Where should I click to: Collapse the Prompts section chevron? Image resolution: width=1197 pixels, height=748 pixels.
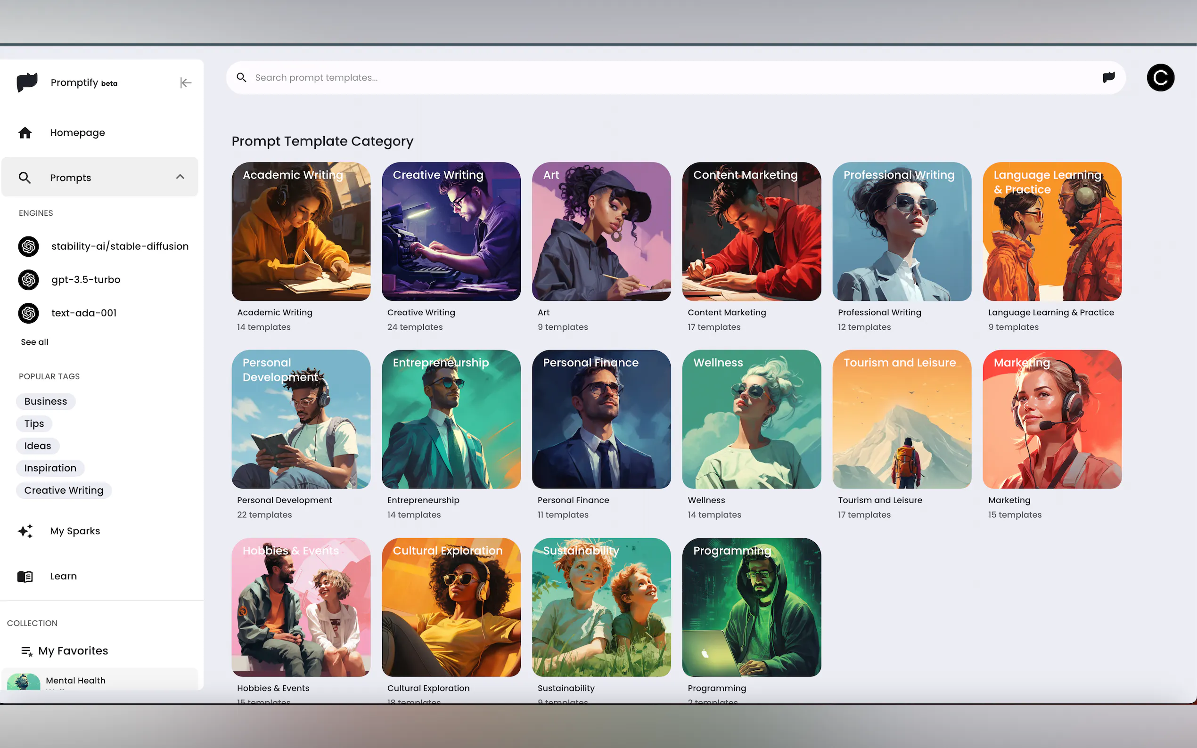tap(180, 177)
